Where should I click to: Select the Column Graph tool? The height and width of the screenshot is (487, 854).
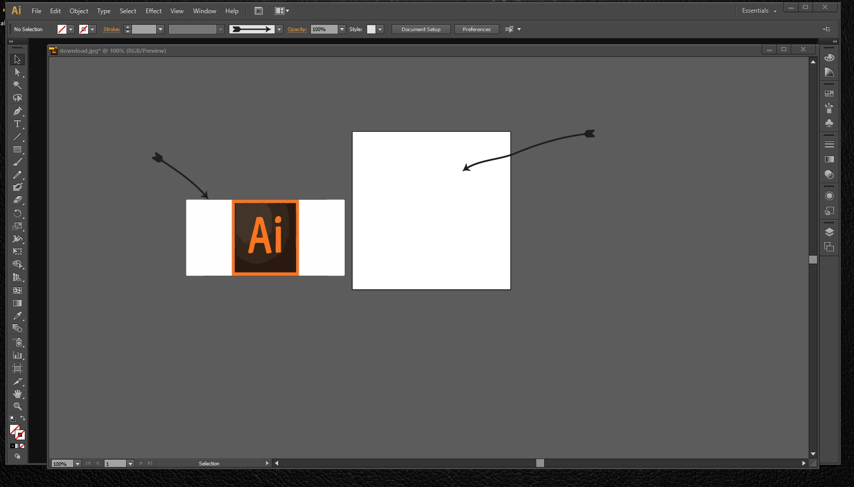[17, 355]
